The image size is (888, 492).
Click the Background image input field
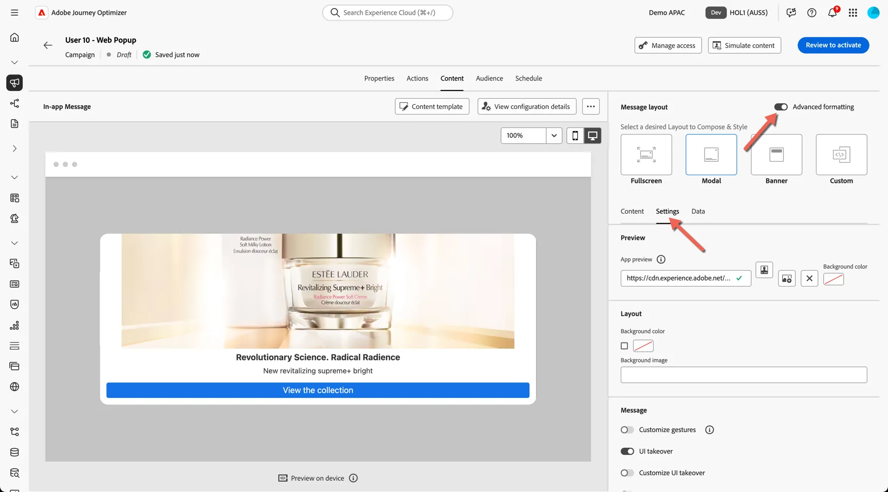click(x=744, y=375)
